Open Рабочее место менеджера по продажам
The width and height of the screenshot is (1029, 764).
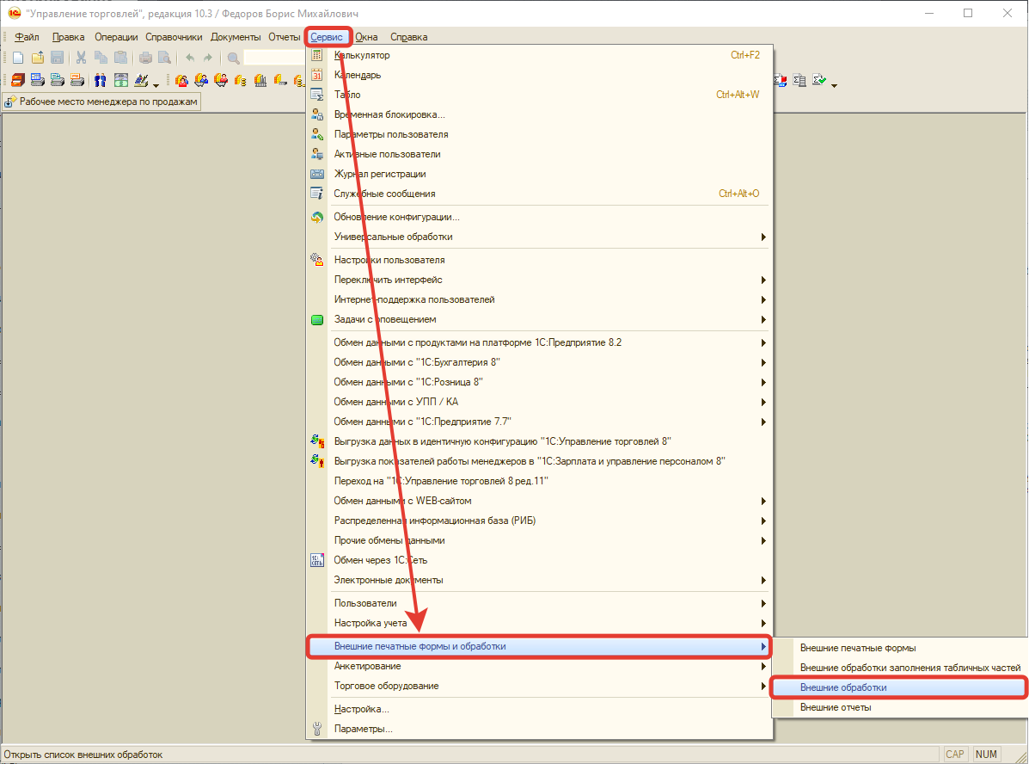coord(102,102)
